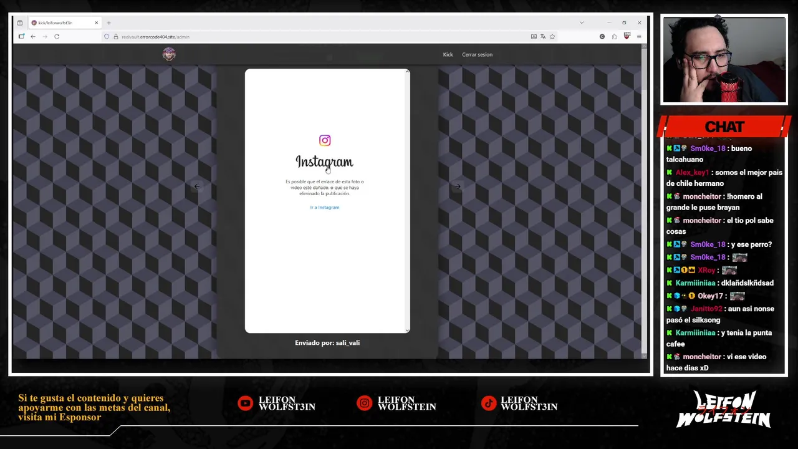Click the site avatar logo in header
The height and width of the screenshot is (449, 798).
(169, 54)
